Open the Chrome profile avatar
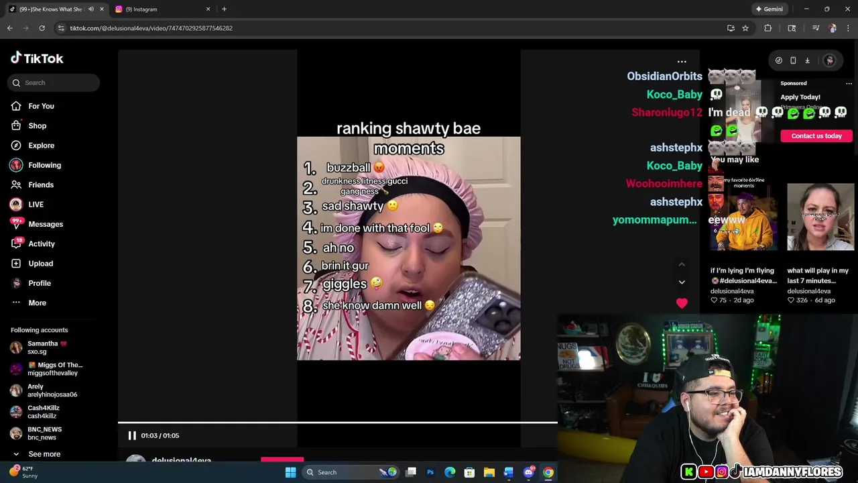858x483 pixels. 833,28
